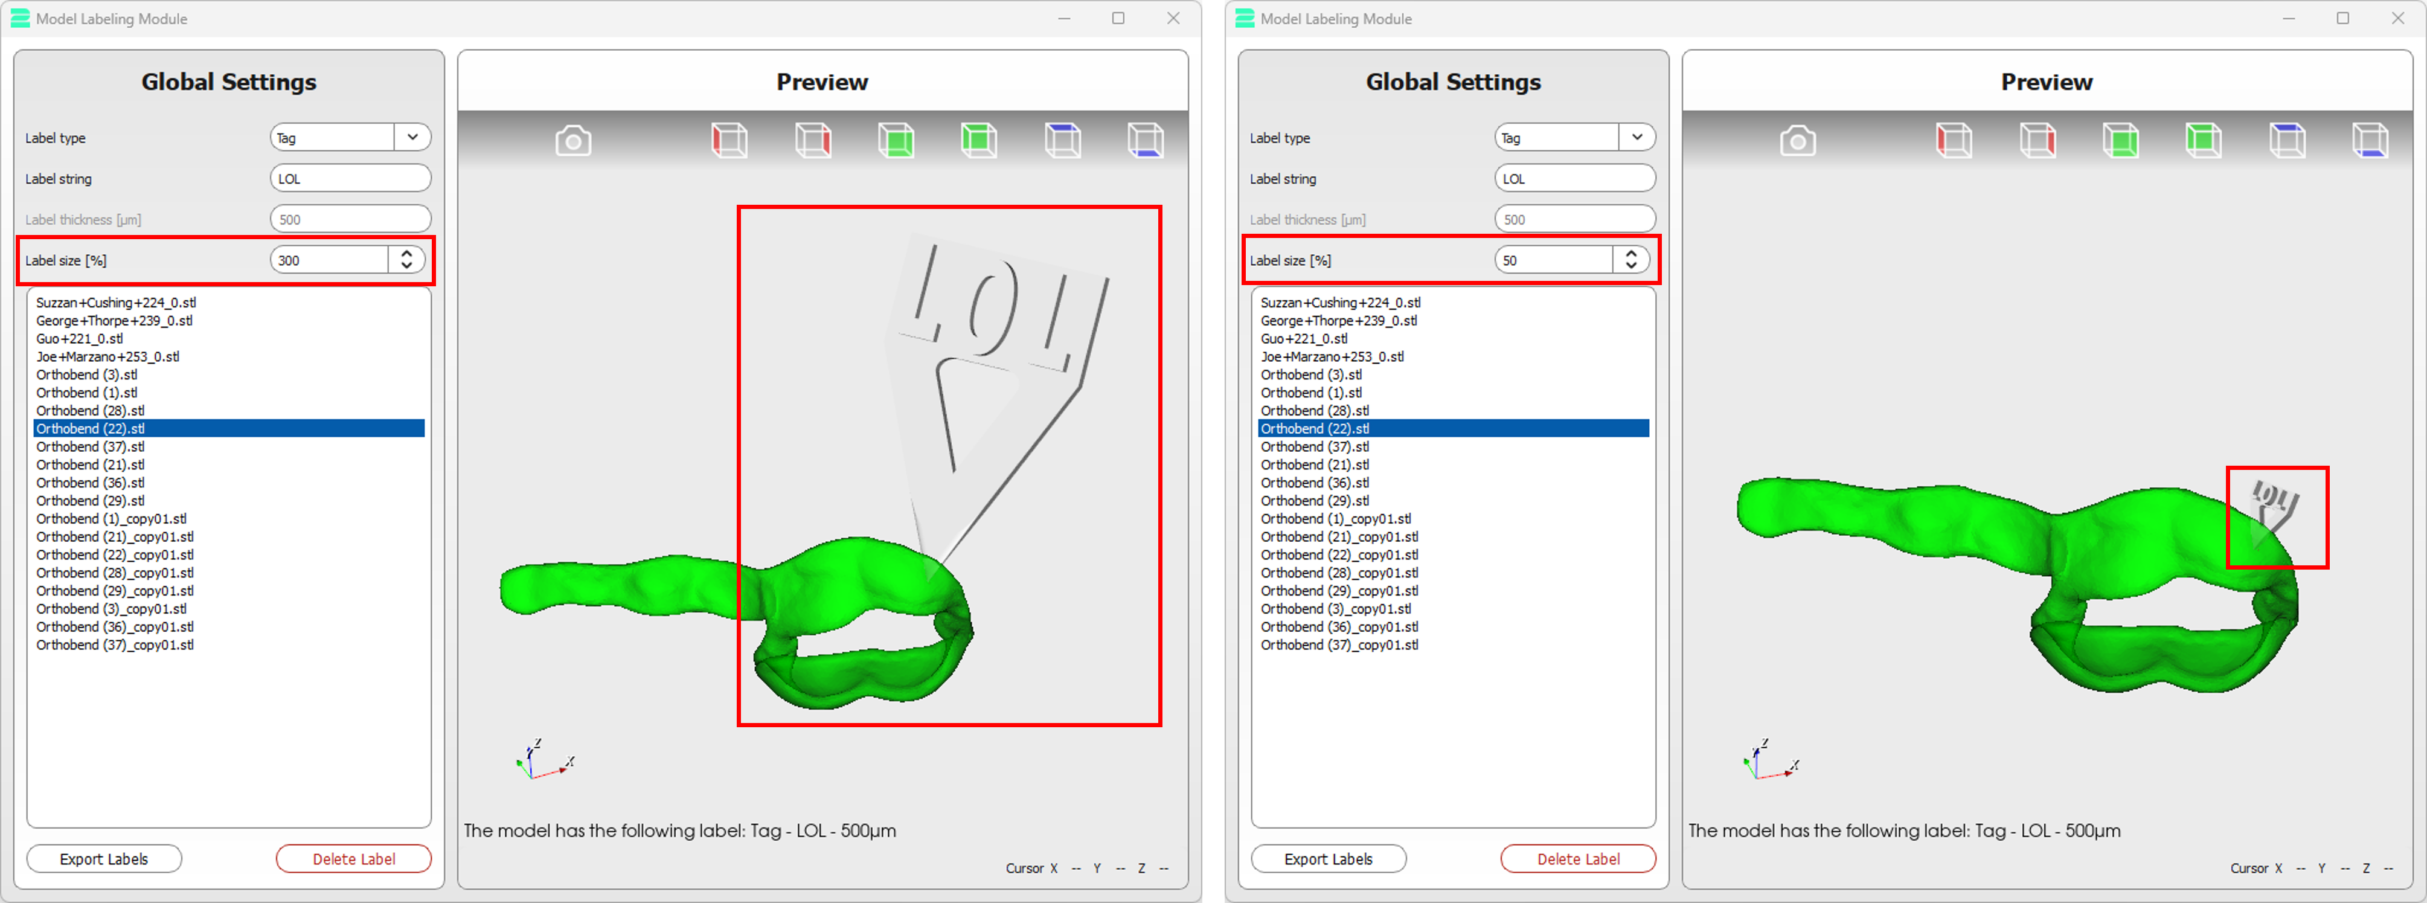Select front-face green cube view in left window

[896, 141]
